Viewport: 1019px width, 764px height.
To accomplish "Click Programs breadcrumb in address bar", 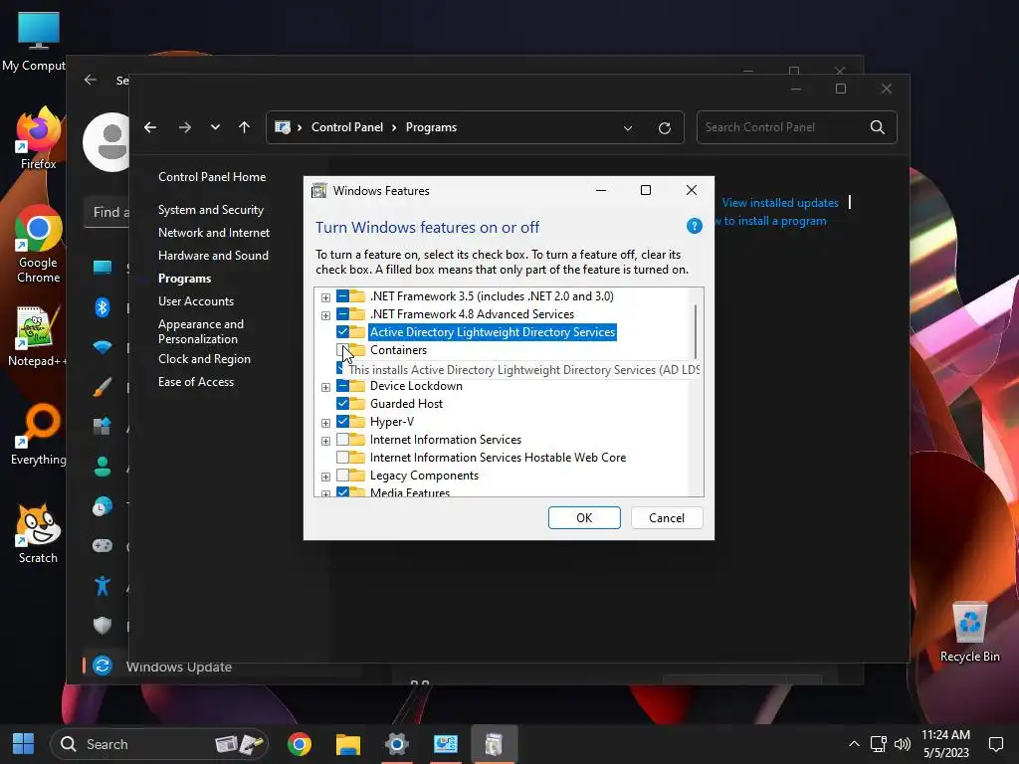I will (431, 127).
